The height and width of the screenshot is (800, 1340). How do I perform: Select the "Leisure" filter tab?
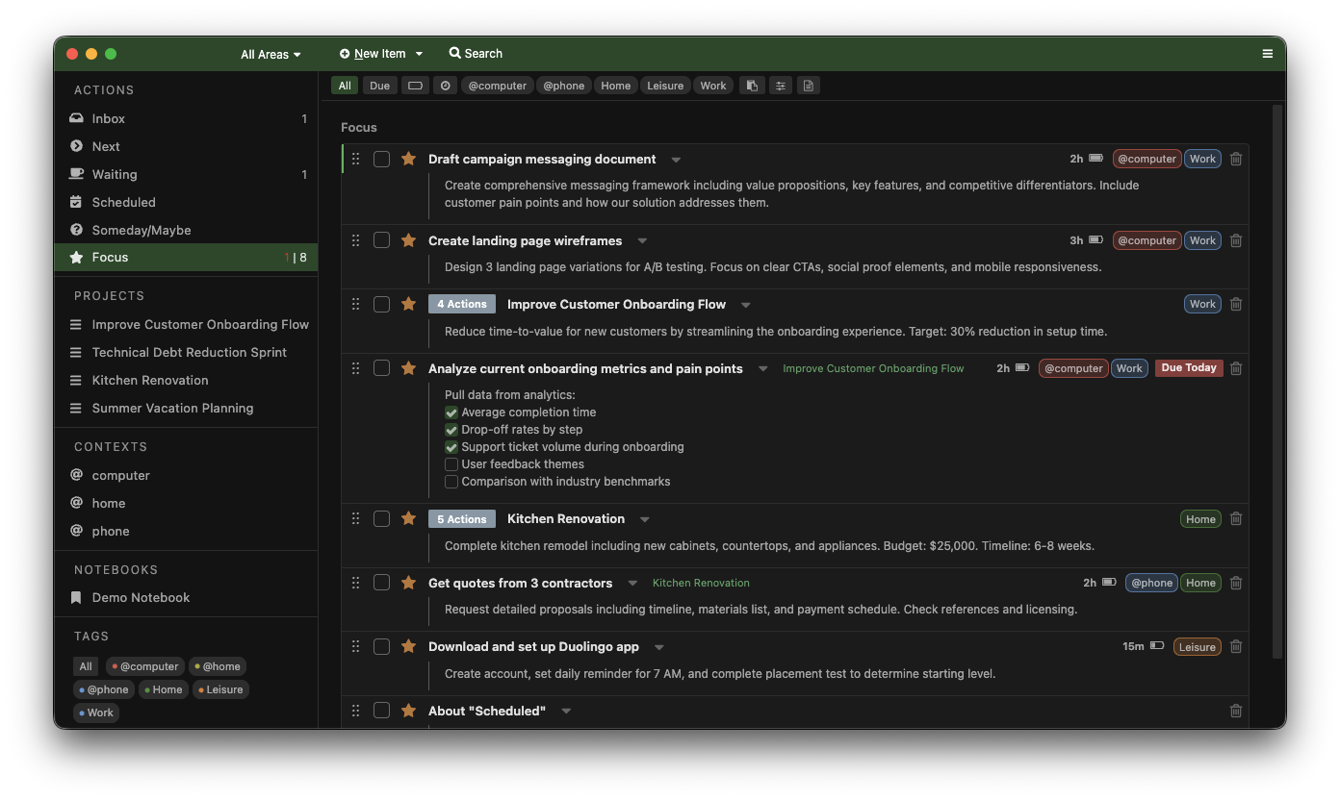click(x=665, y=85)
